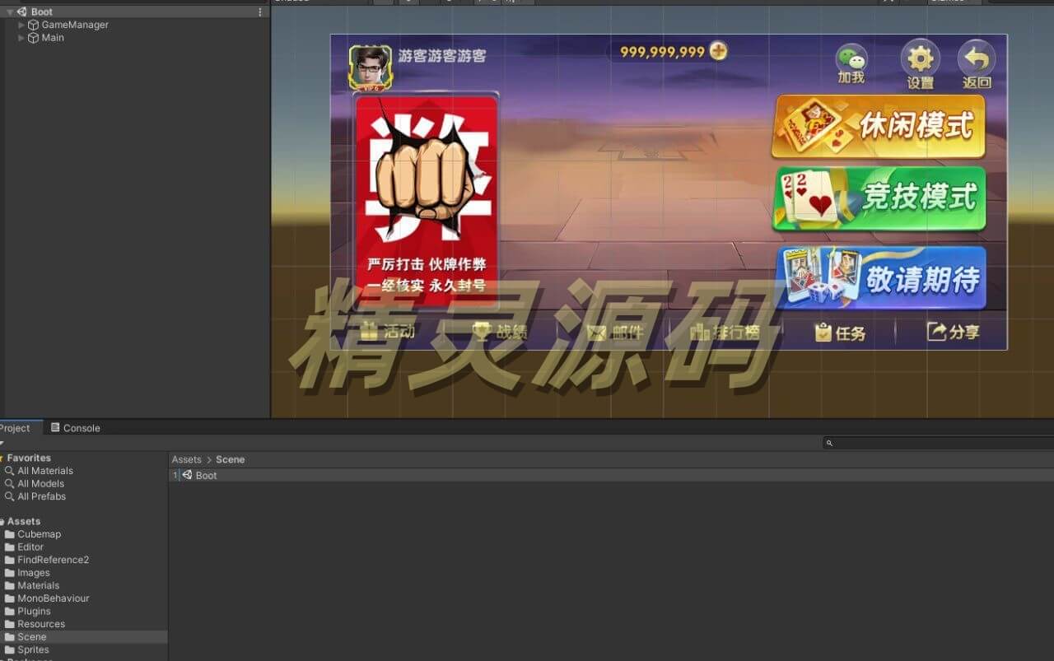This screenshot has height=661, width=1054.
Task: Open 战绩 trophy in the bottom bar
Action: coord(500,332)
